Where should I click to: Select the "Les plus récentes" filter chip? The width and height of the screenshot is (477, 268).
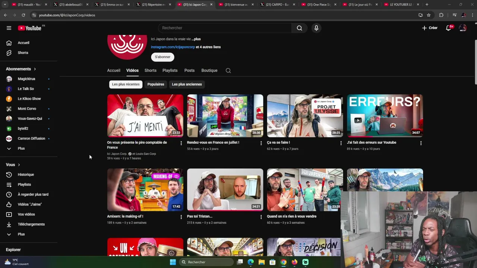126,84
